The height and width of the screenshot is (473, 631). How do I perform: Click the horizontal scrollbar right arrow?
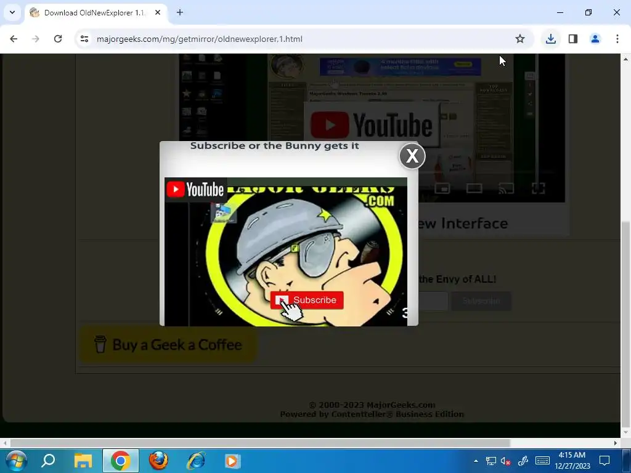point(616,443)
